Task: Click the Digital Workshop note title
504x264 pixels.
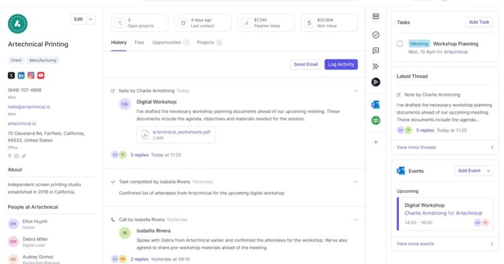Action: click(156, 102)
